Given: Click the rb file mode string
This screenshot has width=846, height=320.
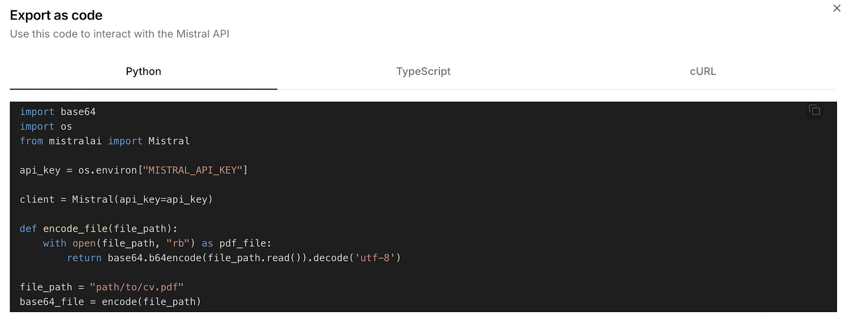Looking at the screenshot, I should pos(179,243).
